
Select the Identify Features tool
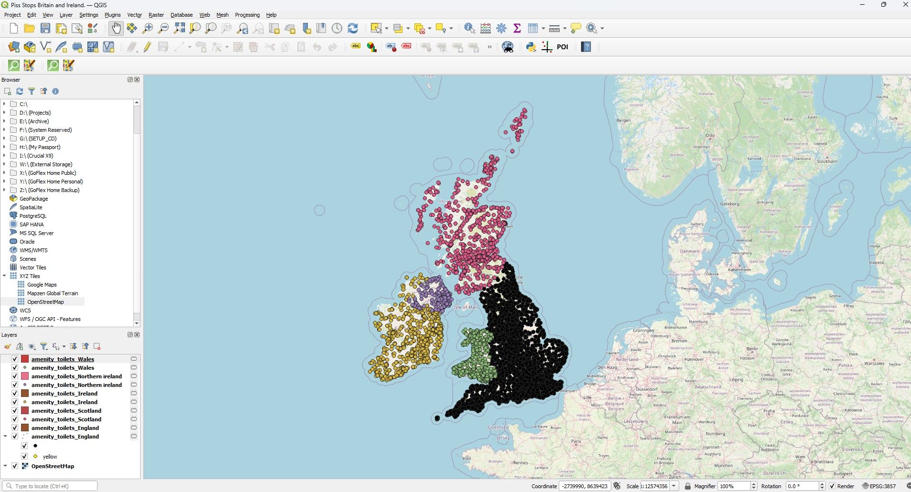tap(469, 28)
